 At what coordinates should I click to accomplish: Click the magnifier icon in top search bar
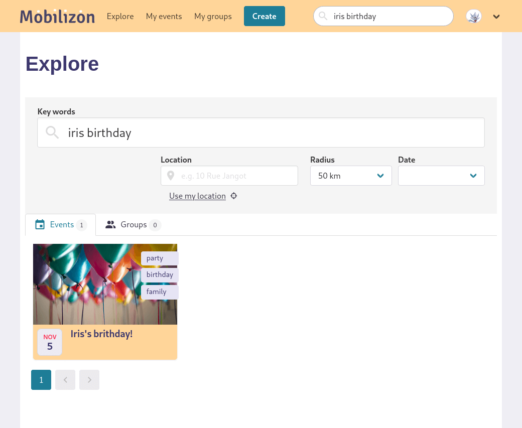[323, 16]
